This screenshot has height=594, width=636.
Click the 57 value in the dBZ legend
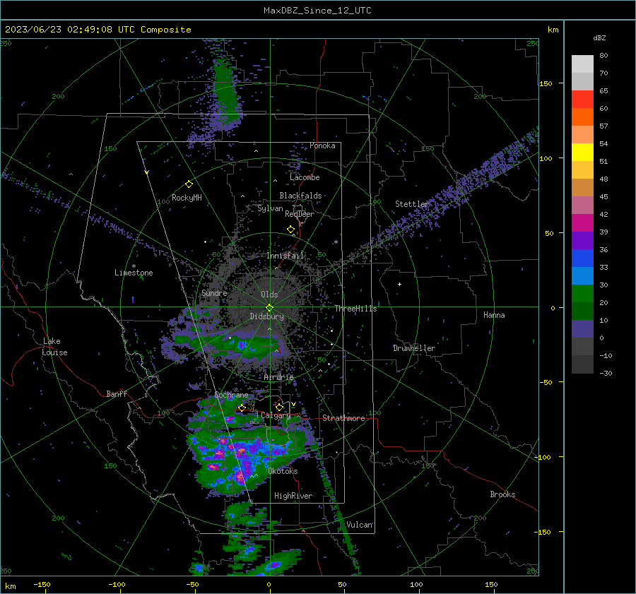(603, 126)
